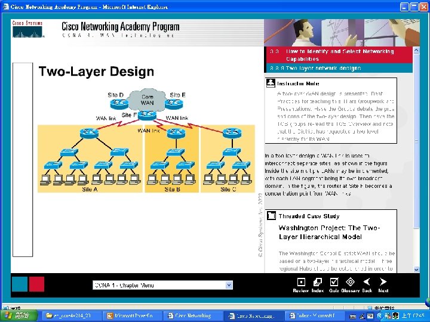This screenshot has width=430, height=322.
Task: Click the Threaded Case Study folder icon
Action: (271, 216)
